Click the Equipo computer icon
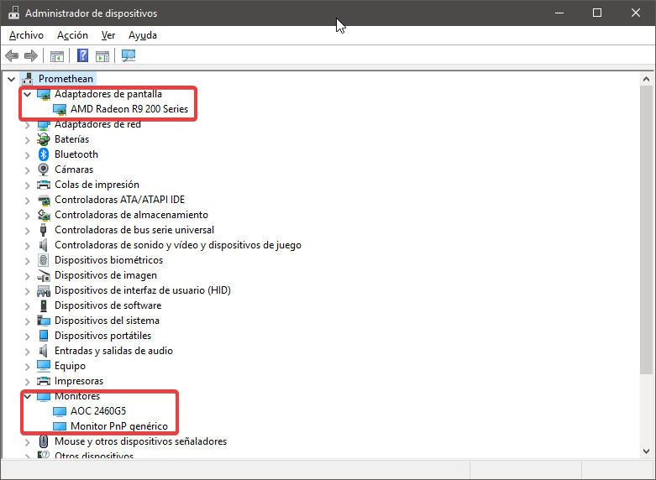The height and width of the screenshot is (480, 656). pyautogui.click(x=44, y=366)
